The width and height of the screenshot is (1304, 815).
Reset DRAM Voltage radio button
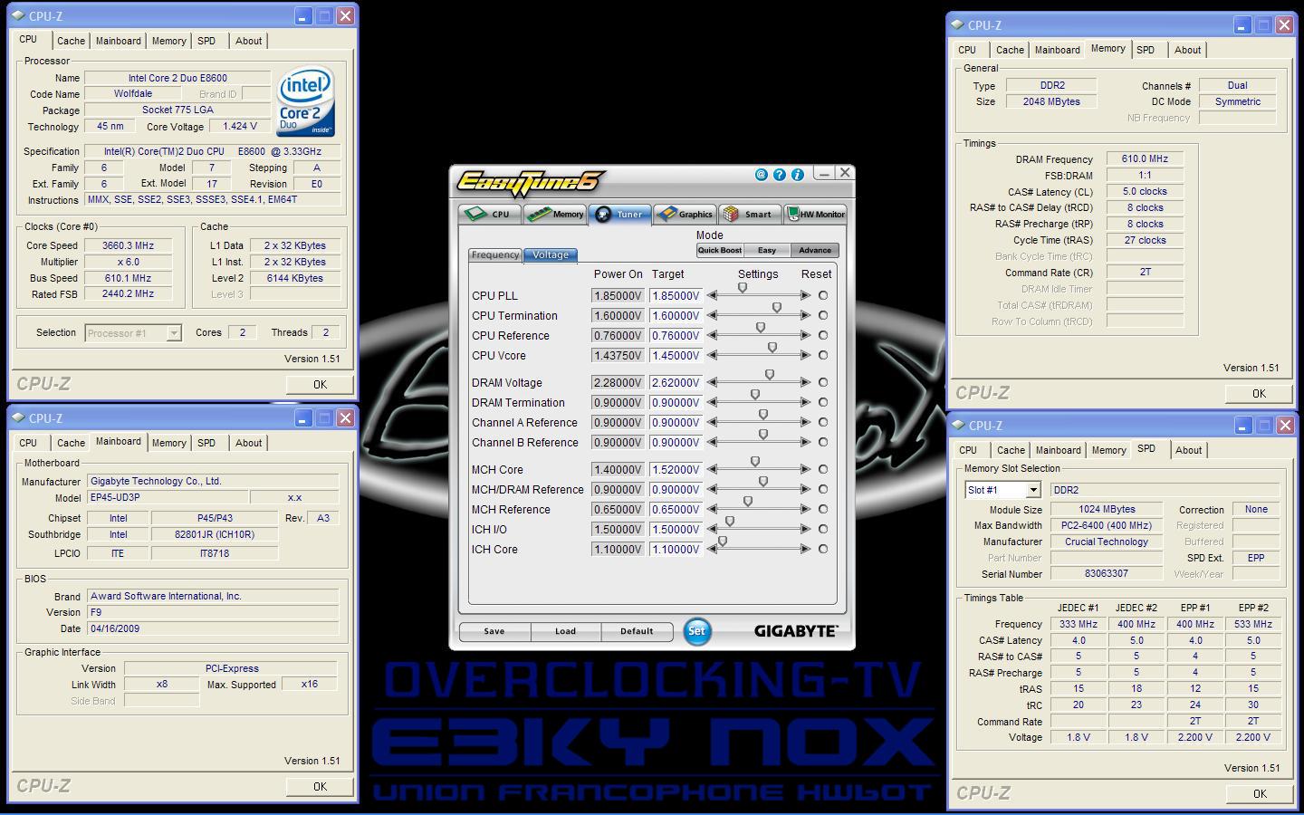pos(823,382)
